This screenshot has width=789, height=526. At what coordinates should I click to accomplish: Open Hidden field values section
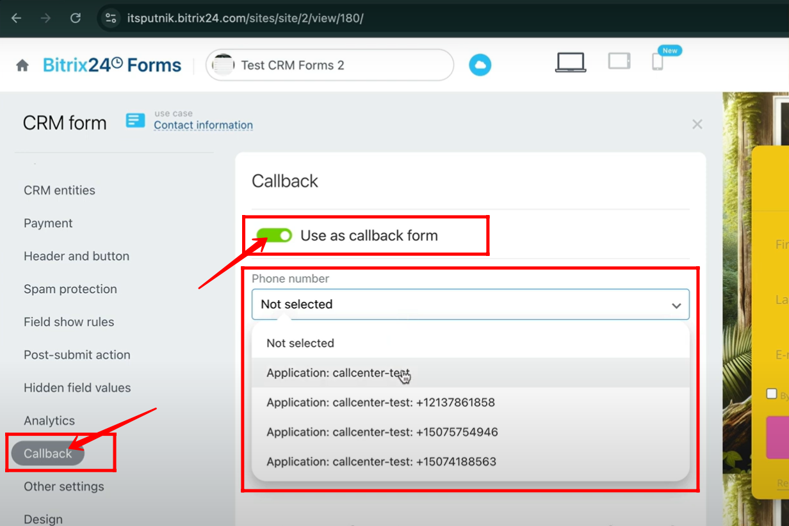(77, 388)
